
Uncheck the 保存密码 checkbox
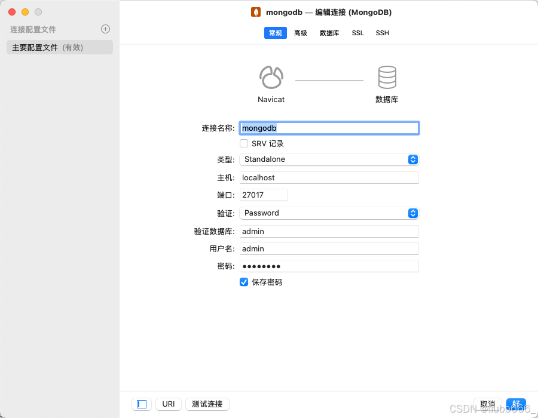pyautogui.click(x=244, y=282)
